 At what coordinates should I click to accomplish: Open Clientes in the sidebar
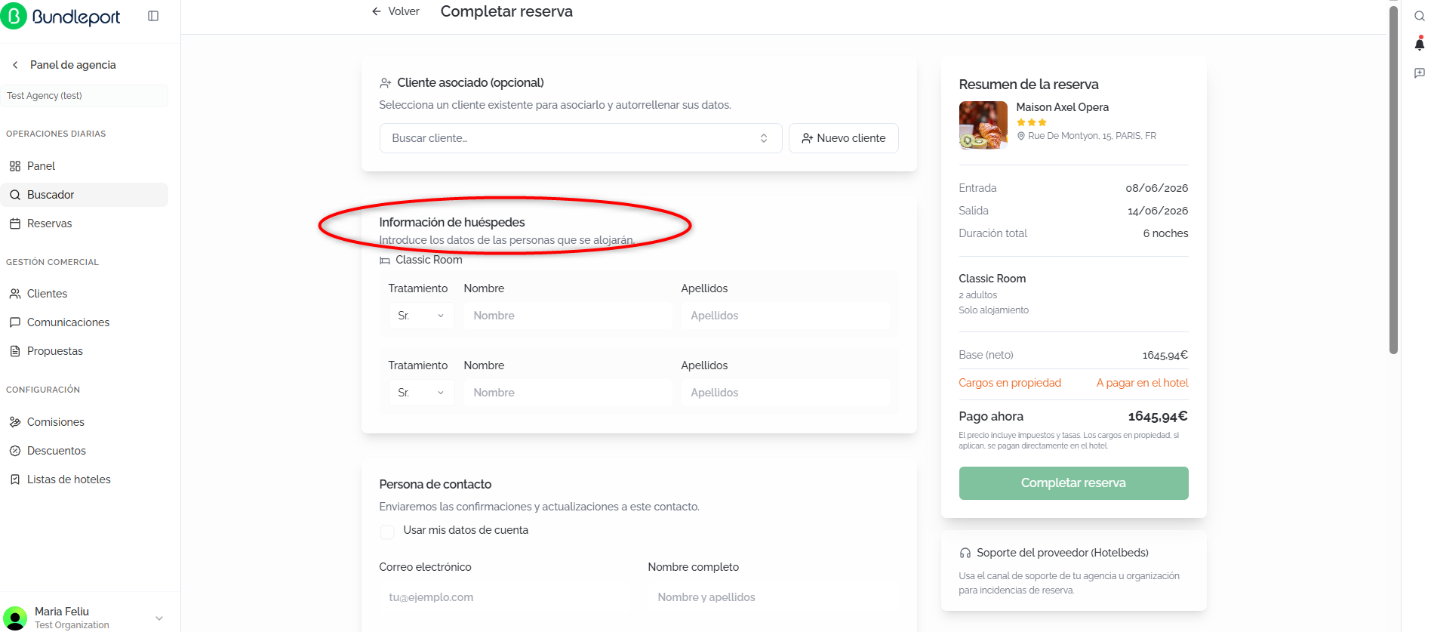(x=84, y=294)
